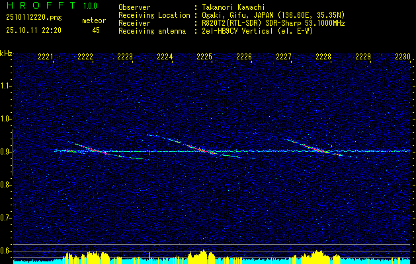The image size is (416, 264).
Task: Click the HROFFT title text
Action: click(x=41, y=5)
